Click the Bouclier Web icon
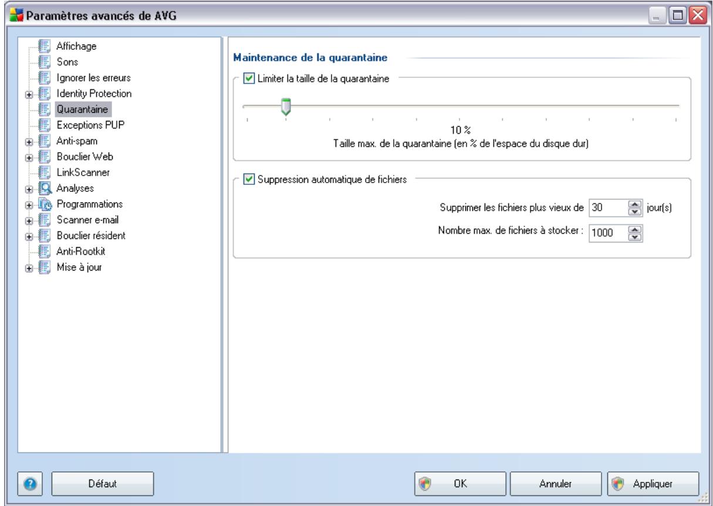This screenshot has height=506, width=713. pos(45,157)
